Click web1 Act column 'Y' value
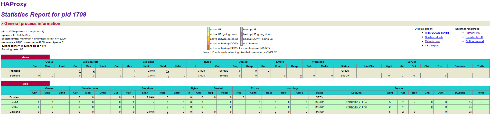The height and width of the screenshot is (117, 491). point(403,102)
